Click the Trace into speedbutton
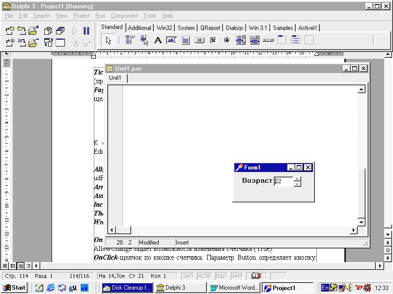393x294 pixels. pyautogui.click(x=75, y=43)
